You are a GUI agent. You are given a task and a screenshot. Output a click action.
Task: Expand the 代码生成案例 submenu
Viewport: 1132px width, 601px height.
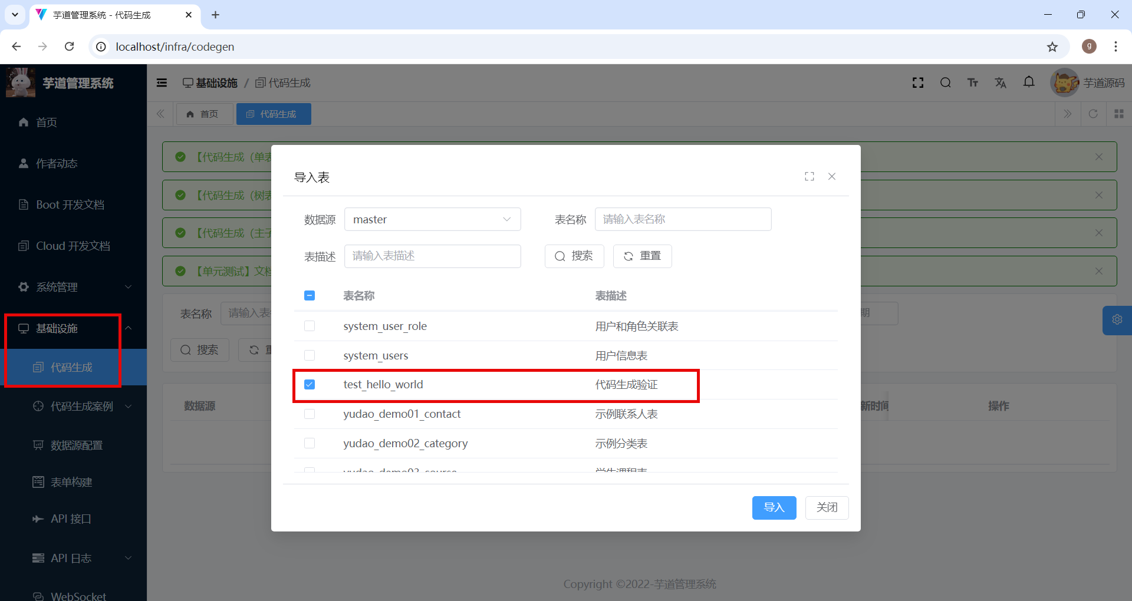[x=73, y=406]
